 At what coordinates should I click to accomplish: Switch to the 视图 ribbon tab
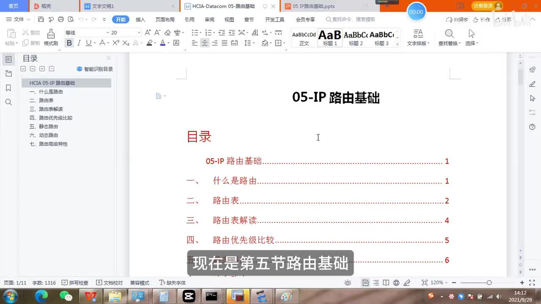(x=229, y=19)
